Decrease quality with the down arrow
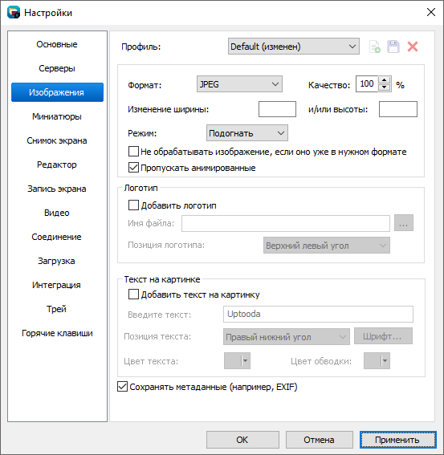 click(x=384, y=87)
